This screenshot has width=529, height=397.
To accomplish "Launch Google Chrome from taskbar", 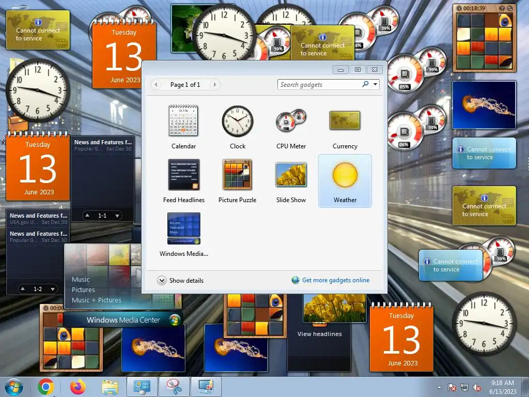I will tap(46, 387).
